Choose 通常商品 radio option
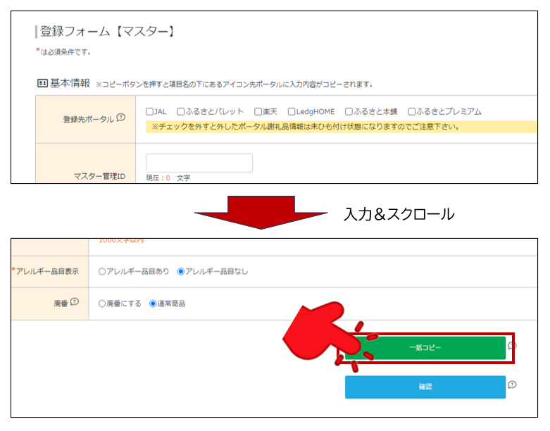Screen dimensions: 550x431 click(x=153, y=304)
